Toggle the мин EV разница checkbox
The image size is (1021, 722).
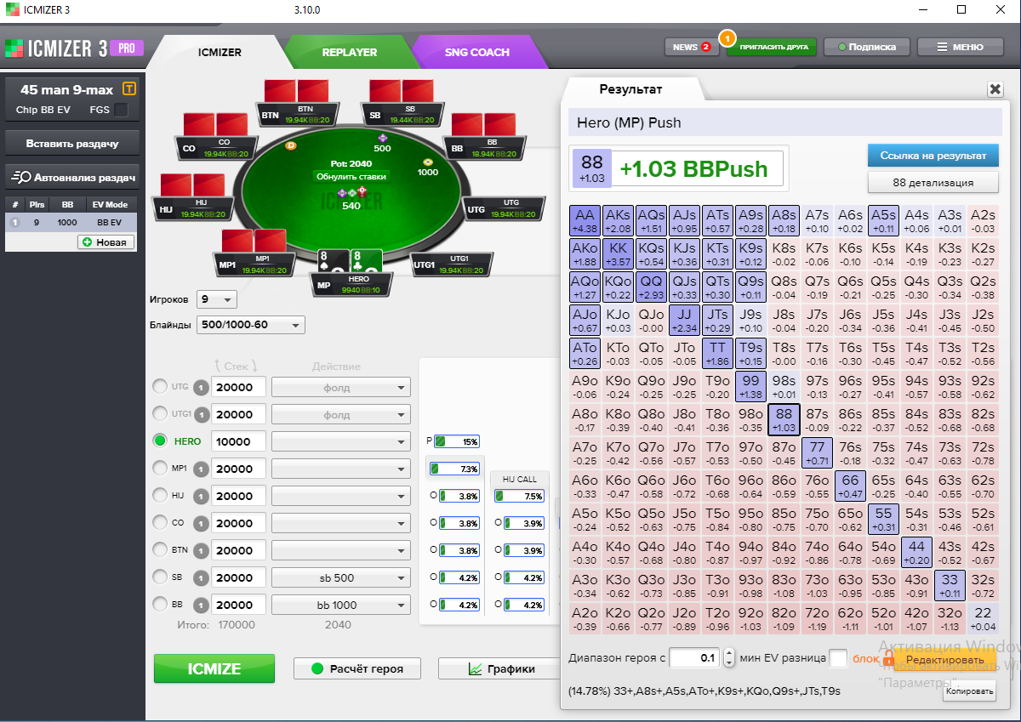pyautogui.click(x=838, y=658)
